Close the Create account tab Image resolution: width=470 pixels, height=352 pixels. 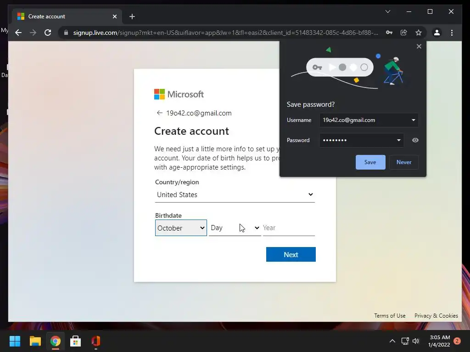[114, 16]
